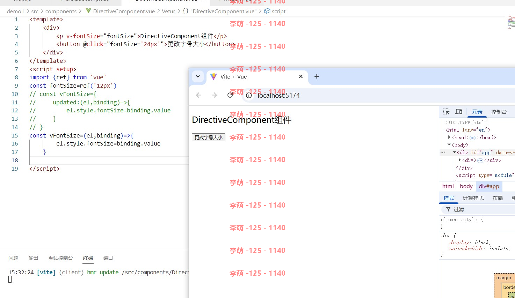Select the html lang="en" DOM line
Viewport: 515px width, 298px height.
[x=468, y=130]
